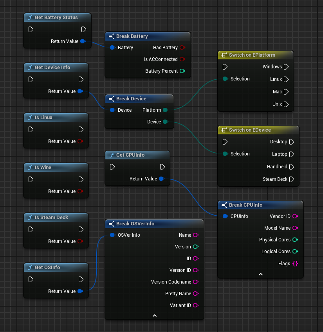Click the Vendor ID string output pin
This screenshot has width=323, height=332.
coord(295,216)
